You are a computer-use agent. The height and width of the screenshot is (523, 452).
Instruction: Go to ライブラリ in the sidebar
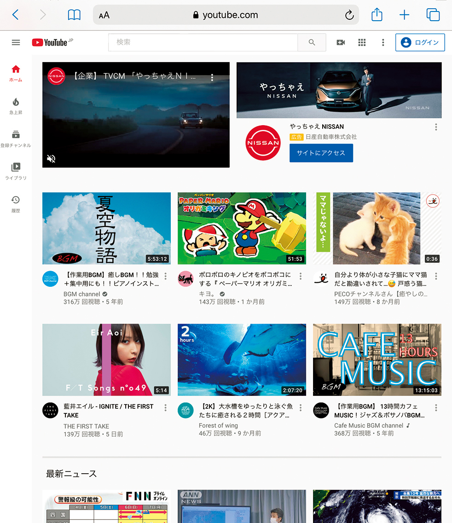(16, 171)
